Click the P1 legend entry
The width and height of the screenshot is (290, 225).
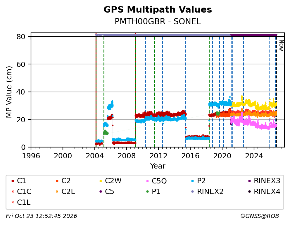153,192
